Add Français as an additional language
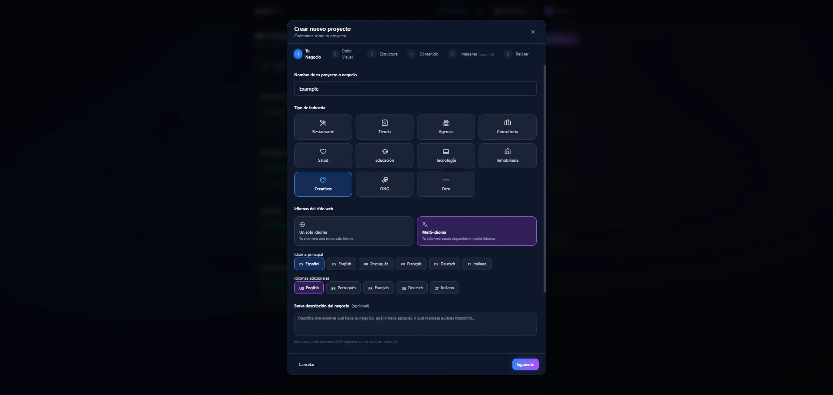This screenshot has height=395, width=833. pos(378,288)
